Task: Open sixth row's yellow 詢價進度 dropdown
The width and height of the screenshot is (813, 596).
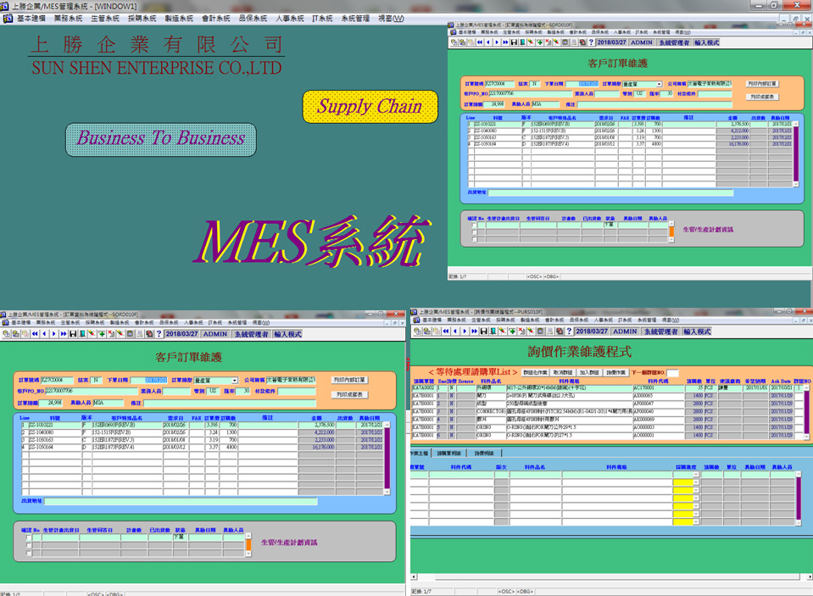Action: coord(696,521)
